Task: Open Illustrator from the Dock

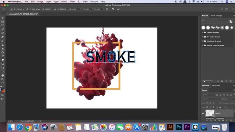Action: pos(170,127)
